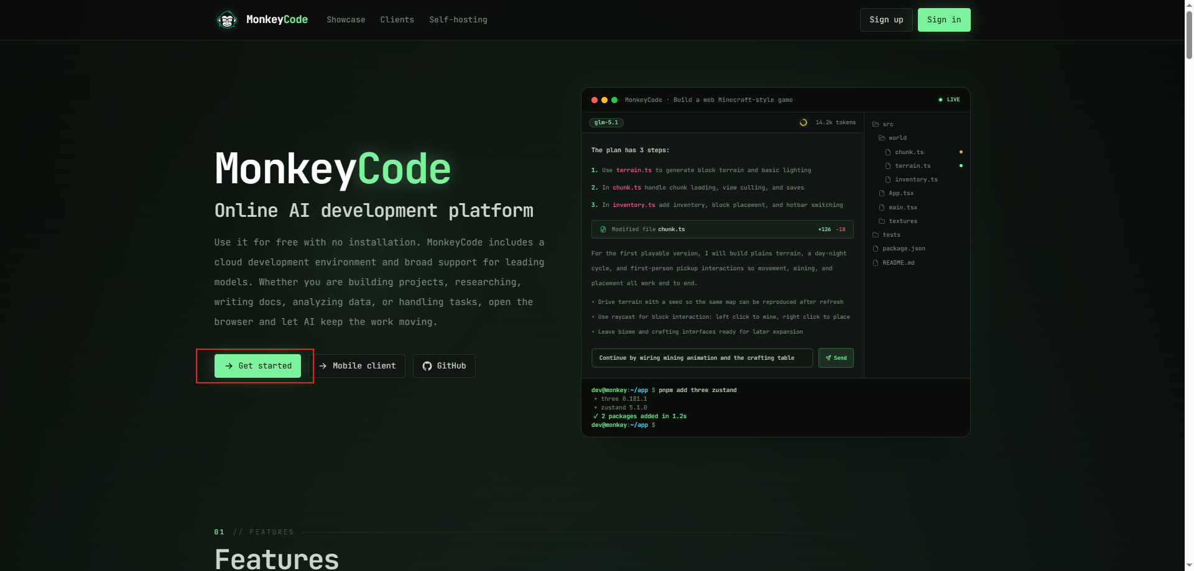This screenshot has width=1194, height=571.
Task: Click the +126 additions count
Action: coord(825,229)
